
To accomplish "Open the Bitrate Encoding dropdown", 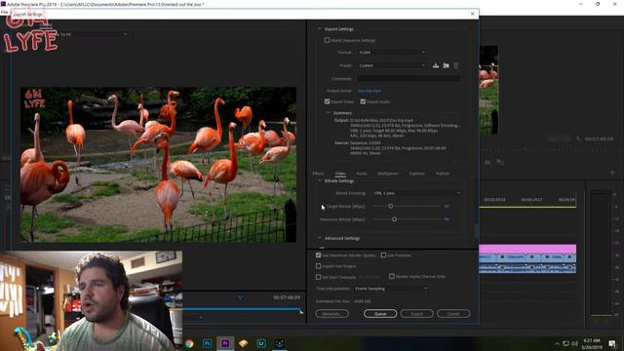I will point(416,193).
